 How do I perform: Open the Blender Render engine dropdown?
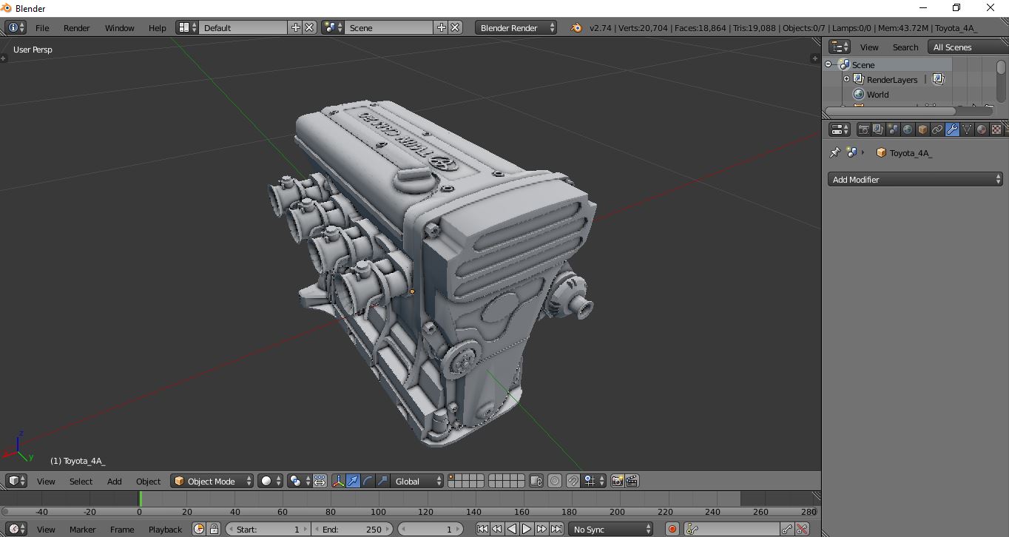[516, 27]
